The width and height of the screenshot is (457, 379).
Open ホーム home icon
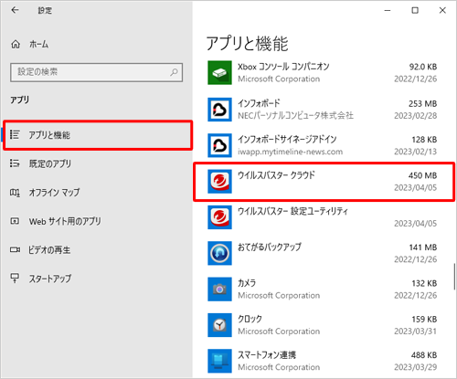coord(16,45)
